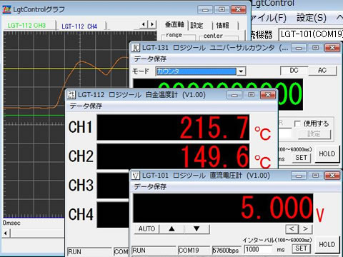Click the interval input field showing 1000
The width and height of the screenshot is (343, 257).
coord(258,249)
